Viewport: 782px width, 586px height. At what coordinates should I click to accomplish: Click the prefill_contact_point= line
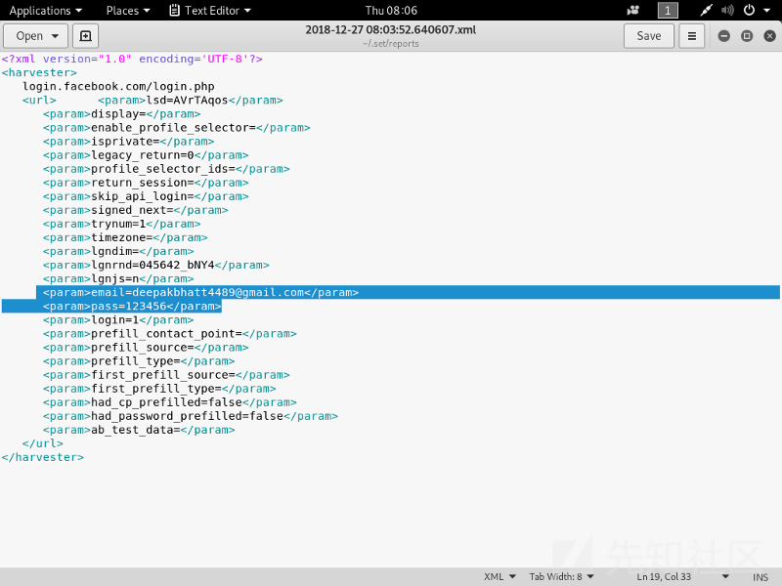169,334
